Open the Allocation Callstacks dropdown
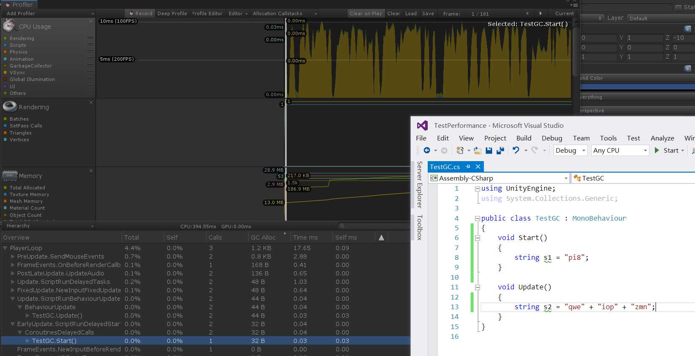This screenshot has width=695, height=356. pos(285,13)
